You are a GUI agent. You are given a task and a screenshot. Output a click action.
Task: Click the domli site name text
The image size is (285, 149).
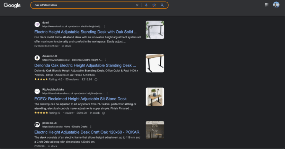[46, 23]
